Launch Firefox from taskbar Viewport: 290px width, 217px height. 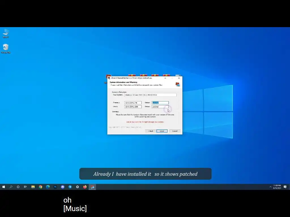85,187
